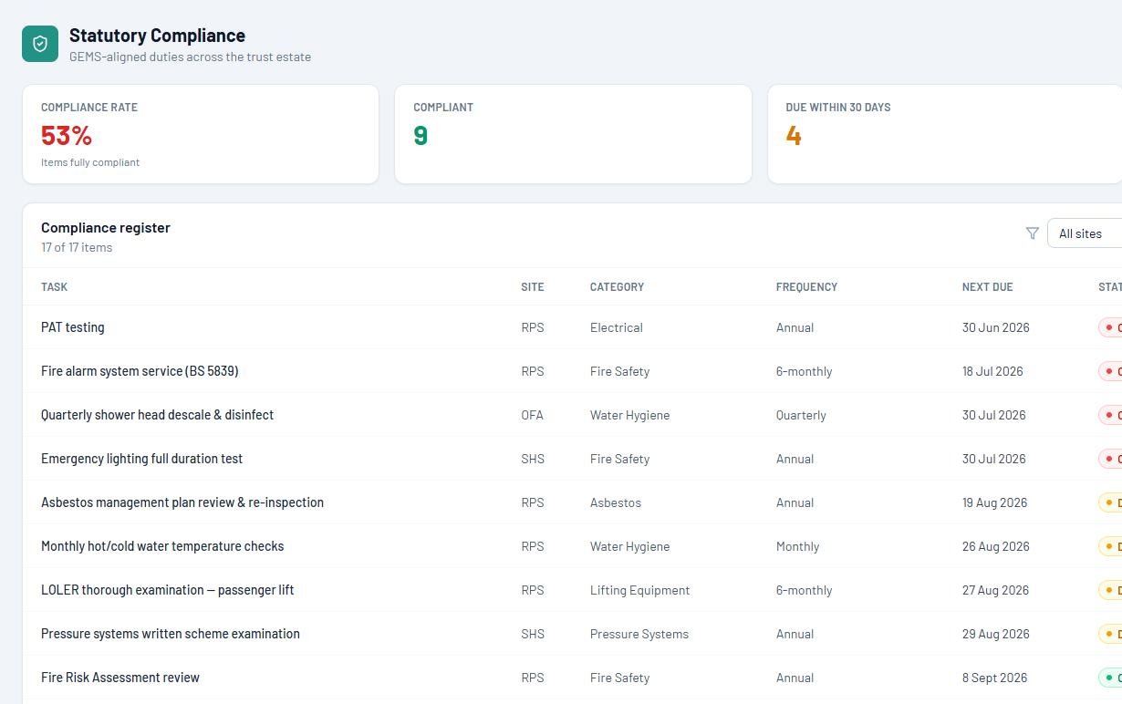Click the '26 Aug 2026' due date
The height and width of the screenshot is (704, 1122).
995,546
